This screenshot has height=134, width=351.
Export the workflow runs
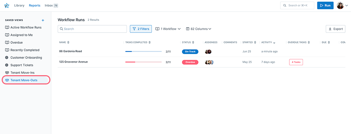pos(336,29)
